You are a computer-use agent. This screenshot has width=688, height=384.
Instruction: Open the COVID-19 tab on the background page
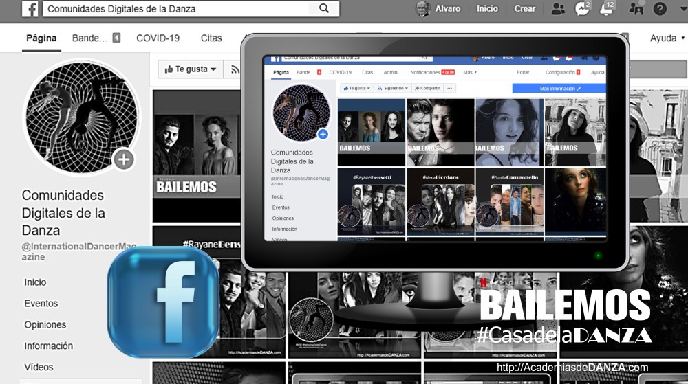(158, 38)
